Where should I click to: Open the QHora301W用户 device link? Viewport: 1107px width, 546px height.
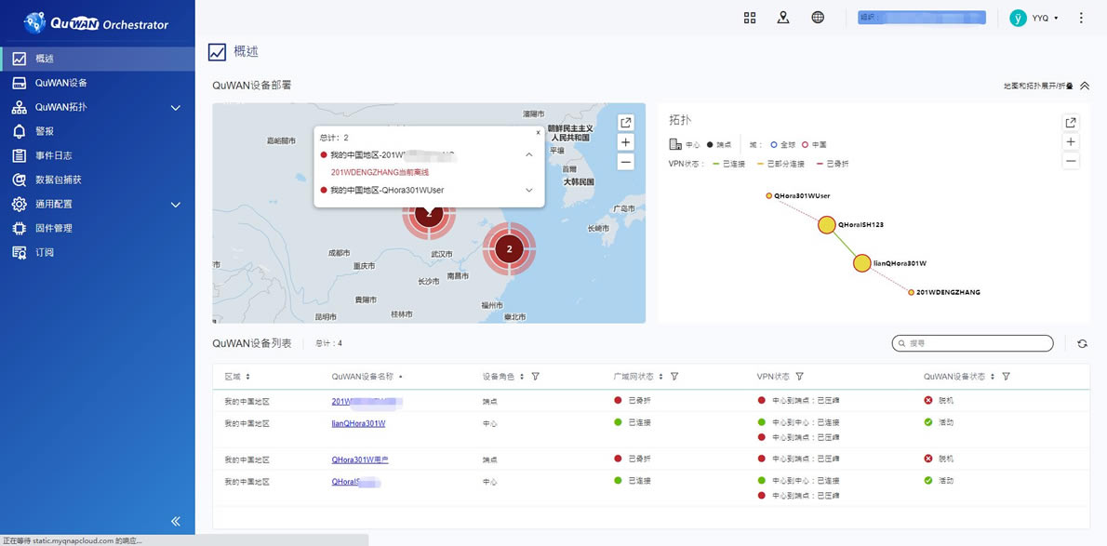tap(360, 459)
